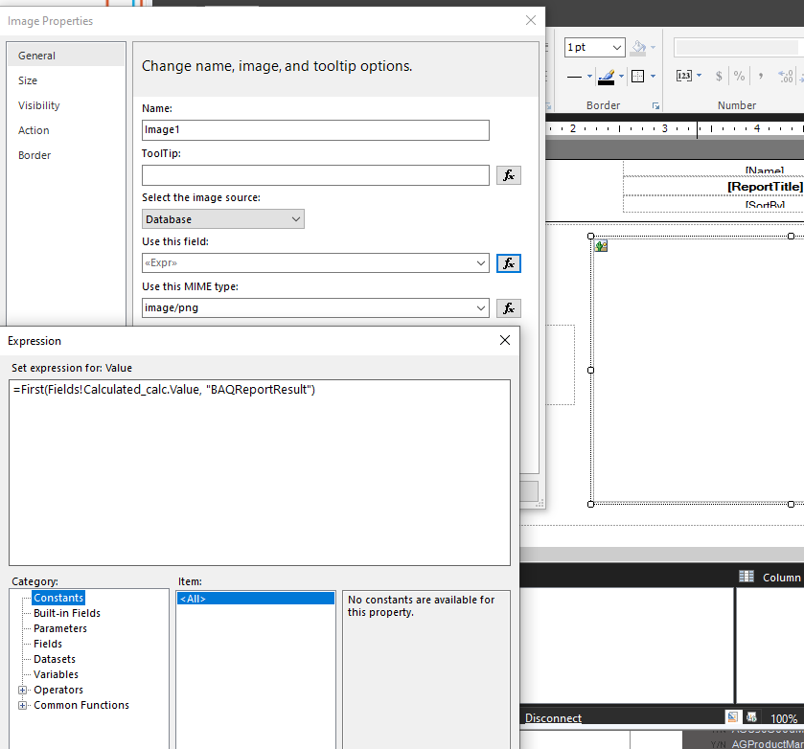Select Common Functions category label
Image resolution: width=804 pixels, height=749 pixels.
tap(81, 705)
